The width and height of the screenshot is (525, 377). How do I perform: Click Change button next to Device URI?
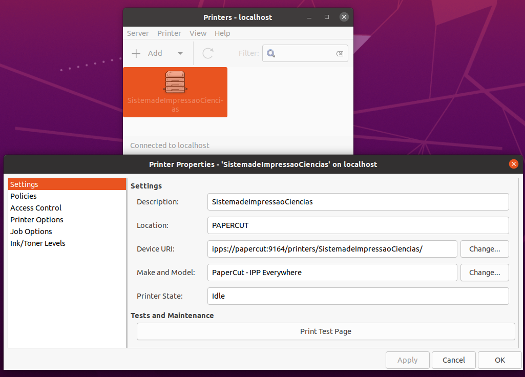click(485, 249)
